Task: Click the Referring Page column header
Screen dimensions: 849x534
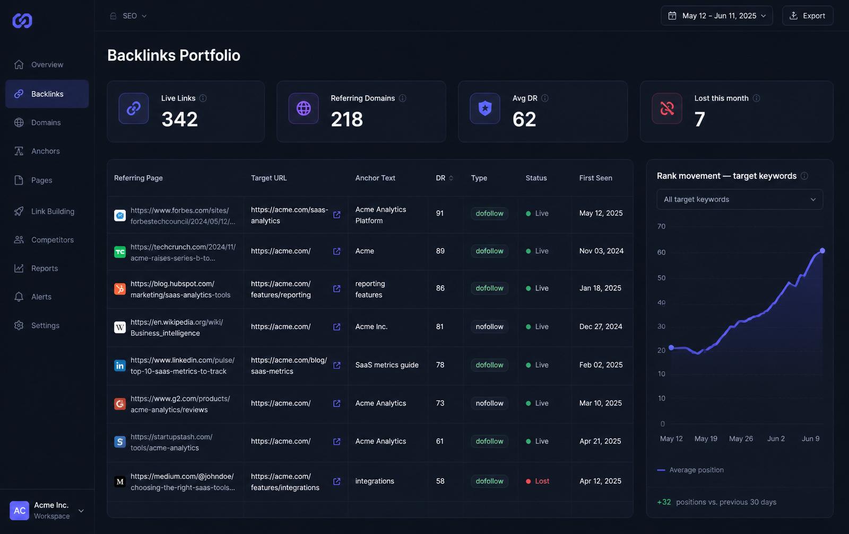Action: (x=138, y=178)
